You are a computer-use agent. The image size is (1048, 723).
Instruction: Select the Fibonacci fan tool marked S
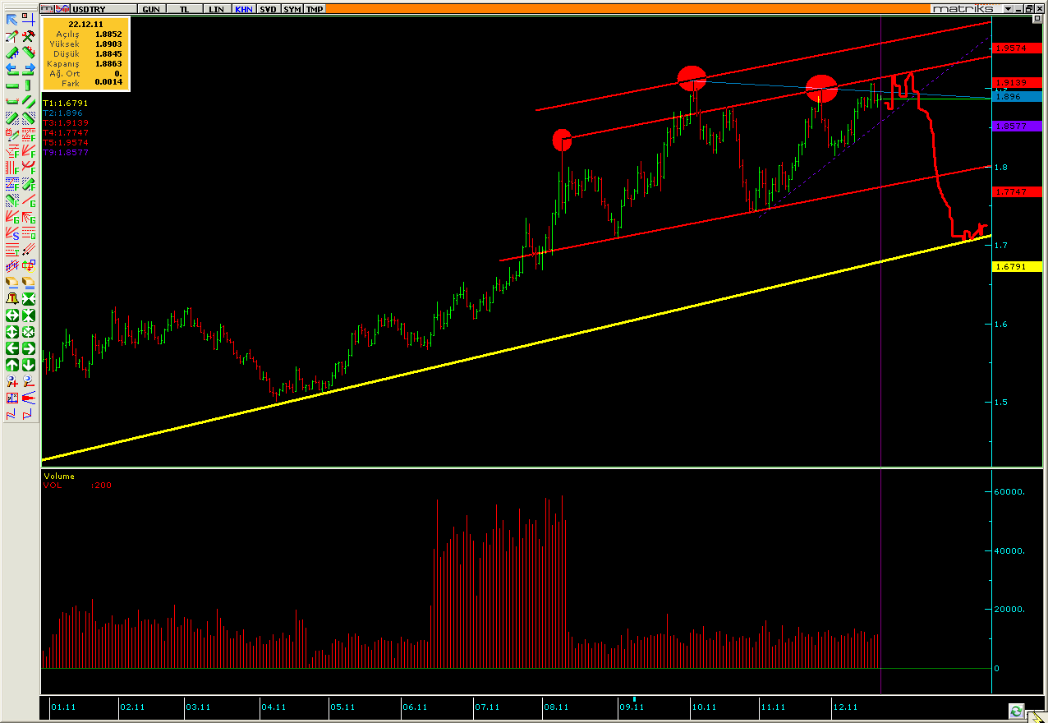click(x=12, y=234)
